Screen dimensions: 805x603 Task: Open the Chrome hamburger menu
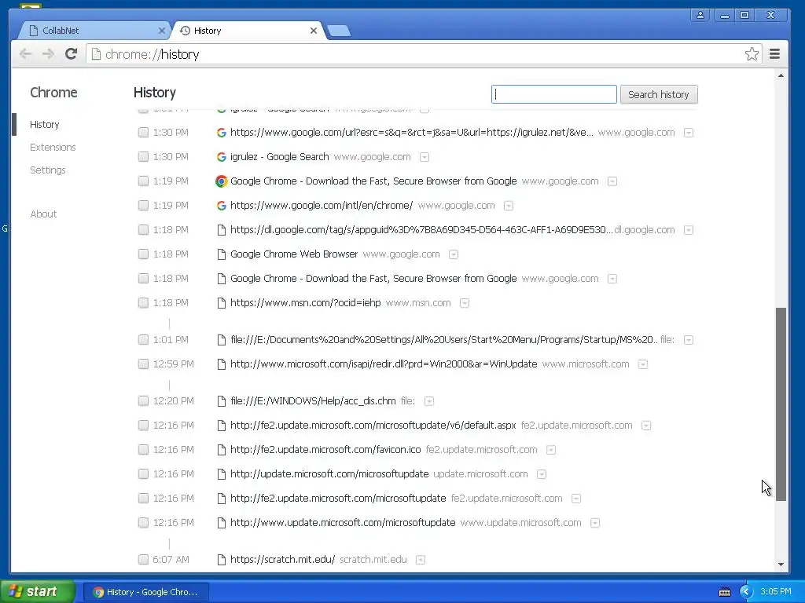coord(774,54)
